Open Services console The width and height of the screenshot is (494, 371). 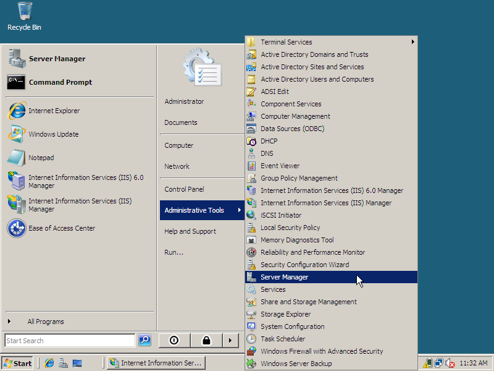tap(331, 289)
